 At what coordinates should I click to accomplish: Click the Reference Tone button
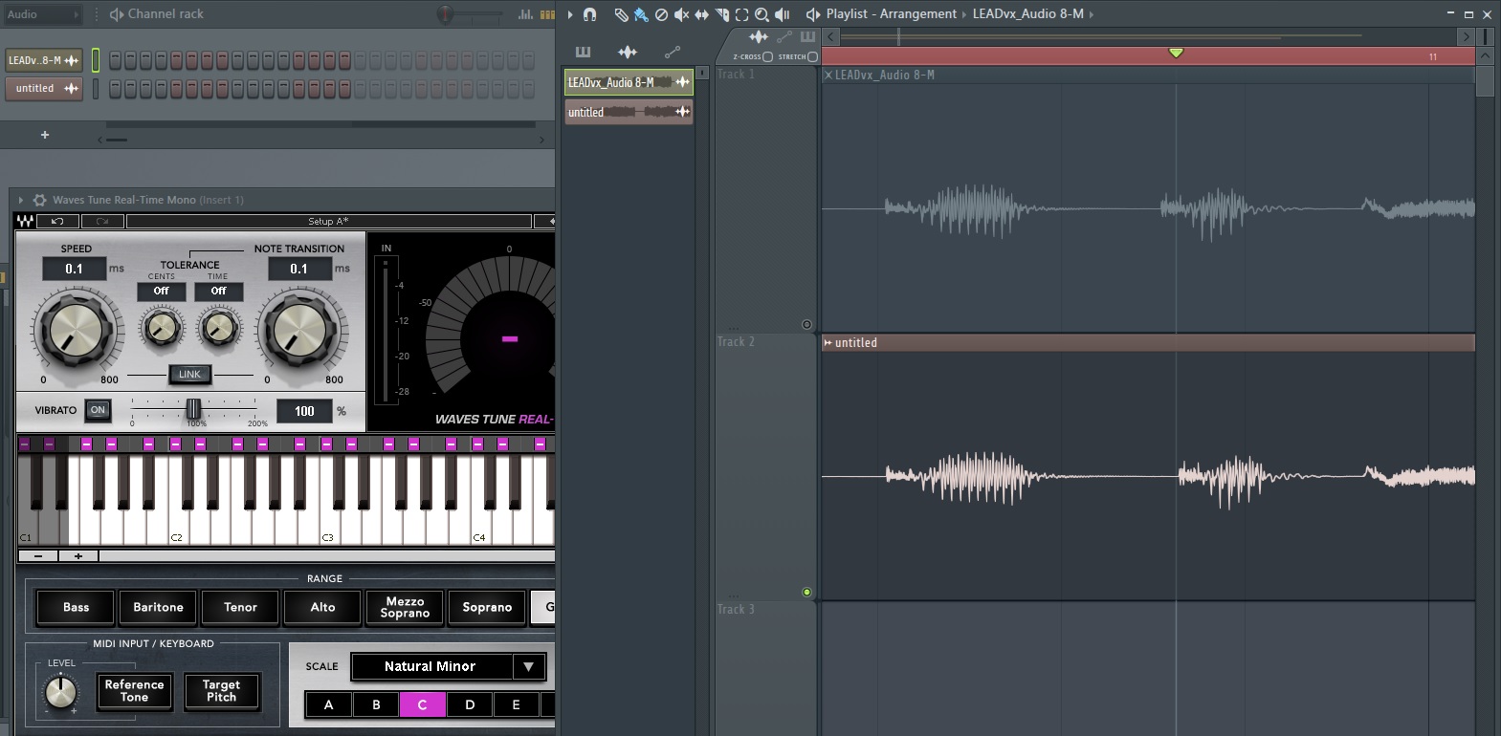coord(134,691)
